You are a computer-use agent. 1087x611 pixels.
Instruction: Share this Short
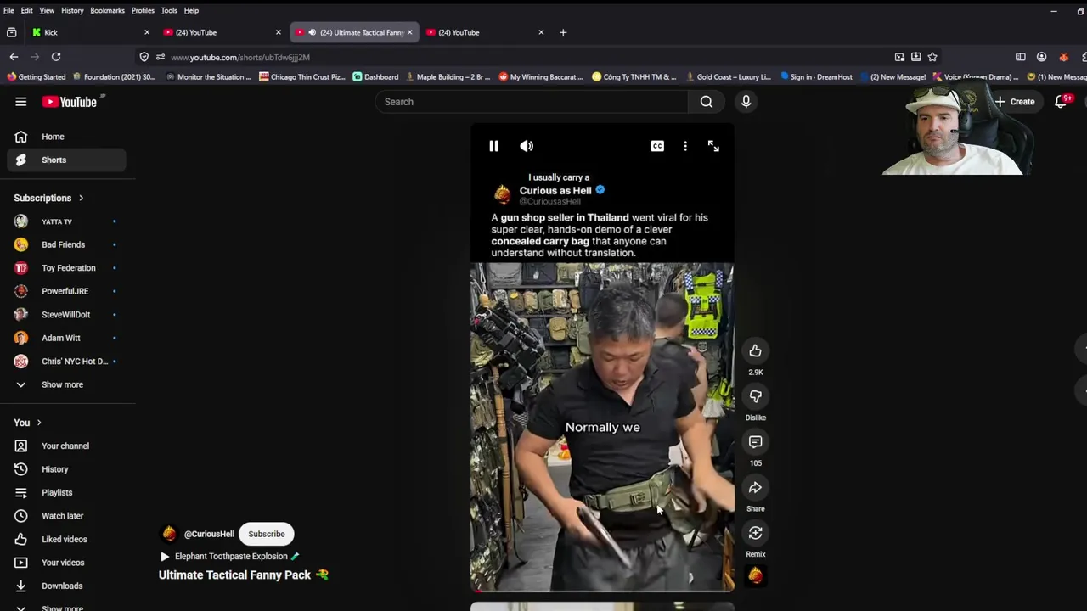click(x=755, y=488)
